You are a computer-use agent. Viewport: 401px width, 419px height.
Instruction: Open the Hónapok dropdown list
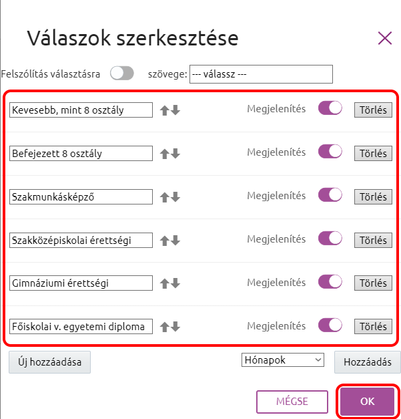pyautogui.click(x=282, y=360)
